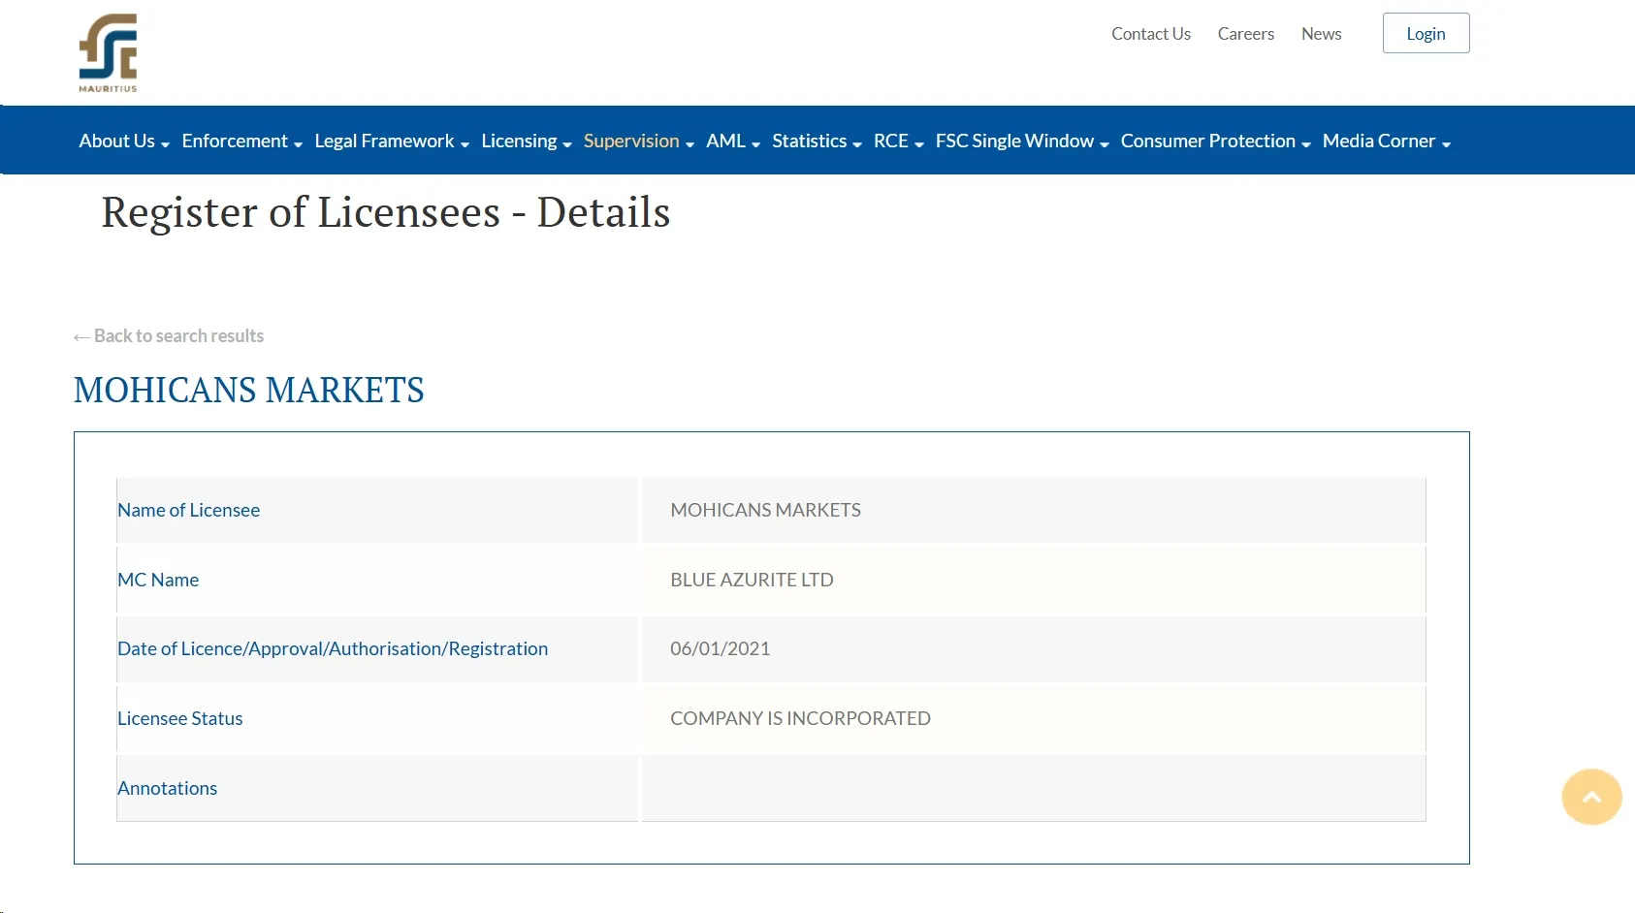Click the Annotations label

168,789
